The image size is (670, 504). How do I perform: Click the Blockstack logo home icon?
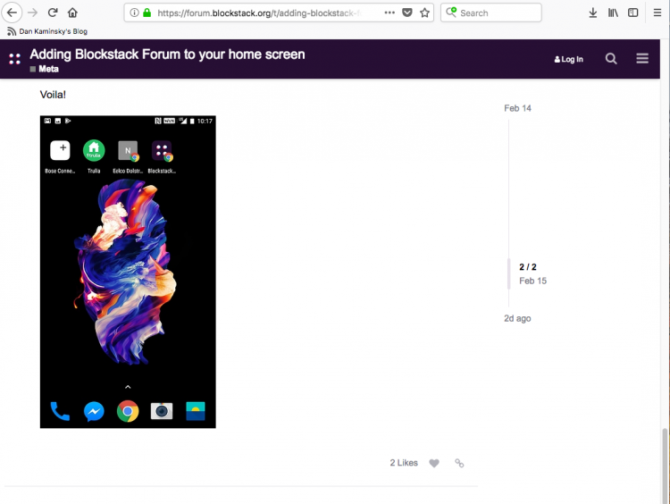coord(14,59)
